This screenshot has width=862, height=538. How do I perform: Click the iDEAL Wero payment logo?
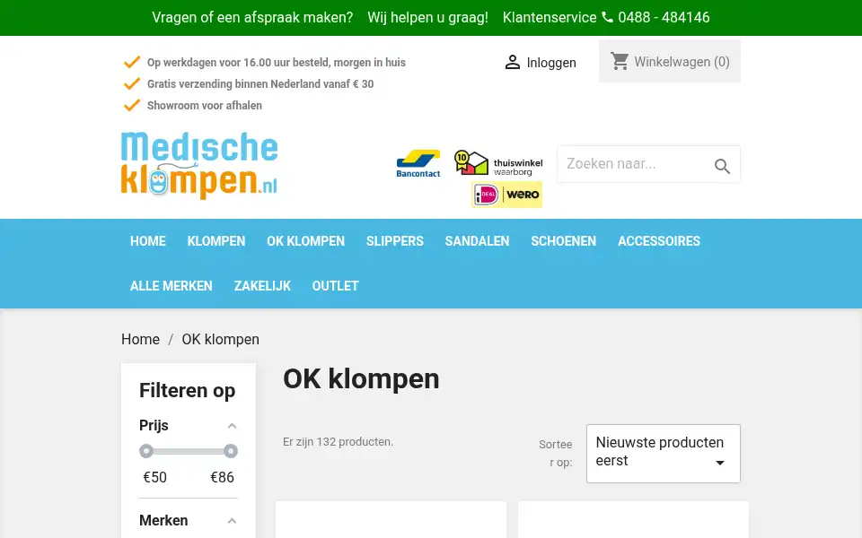(506, 195)
